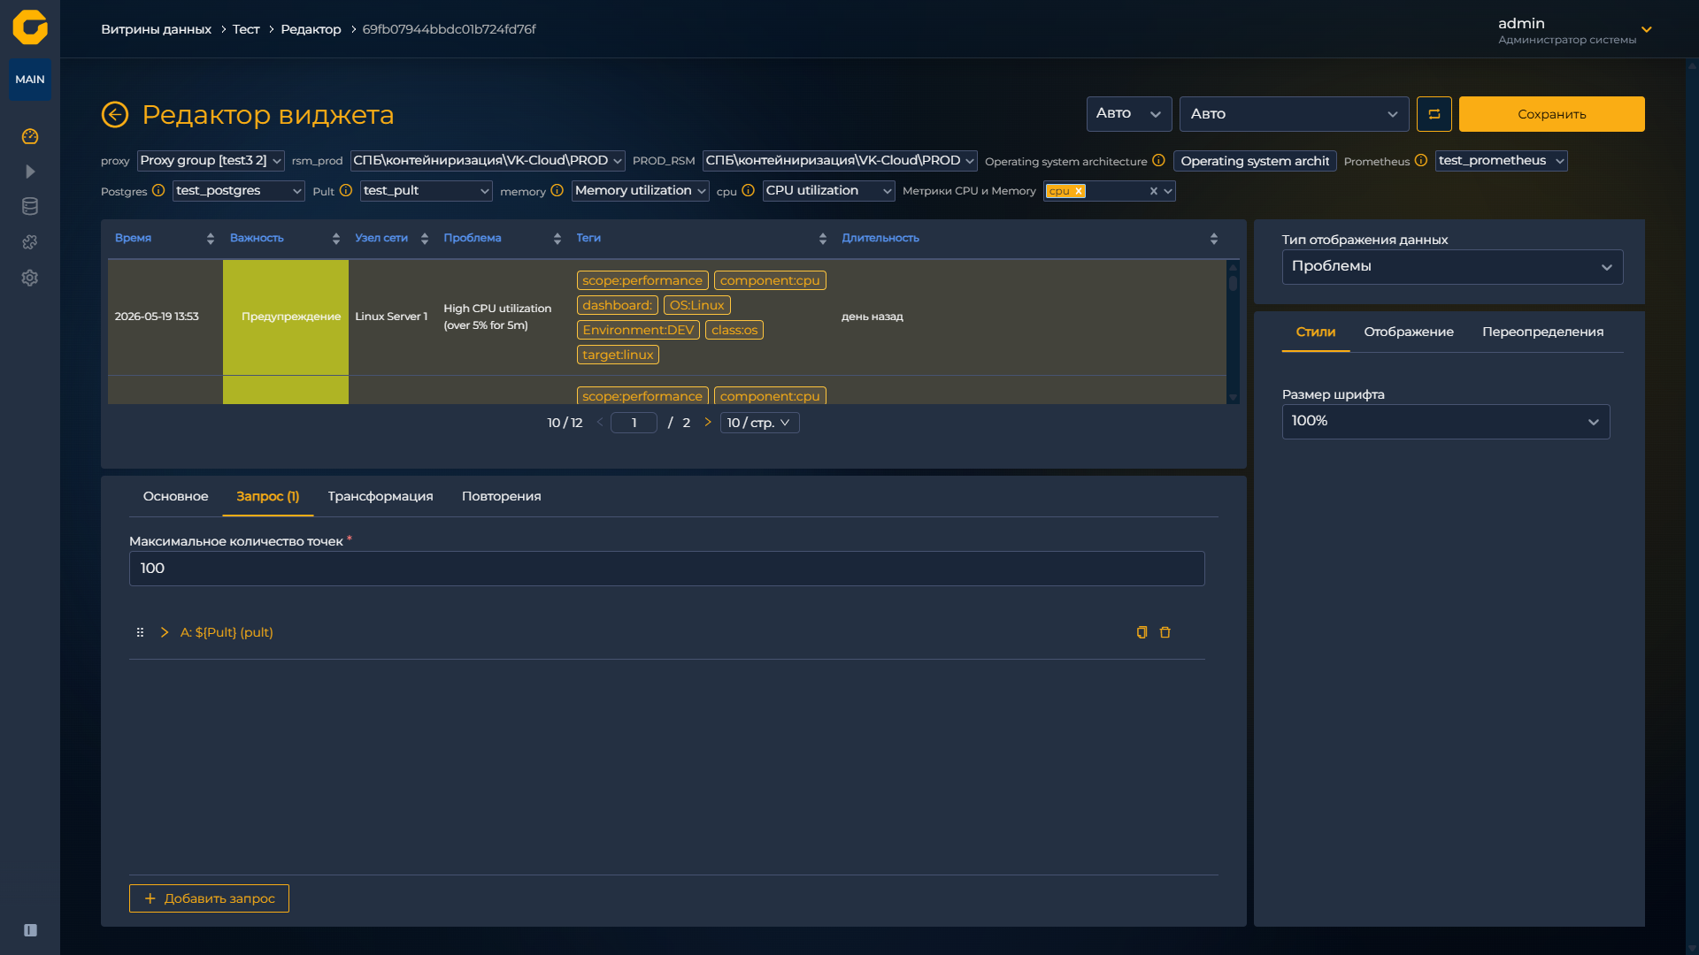Open the proxy Proxy group dropdown
This screenshot has height=955, width=1699.
coord(211,161)
